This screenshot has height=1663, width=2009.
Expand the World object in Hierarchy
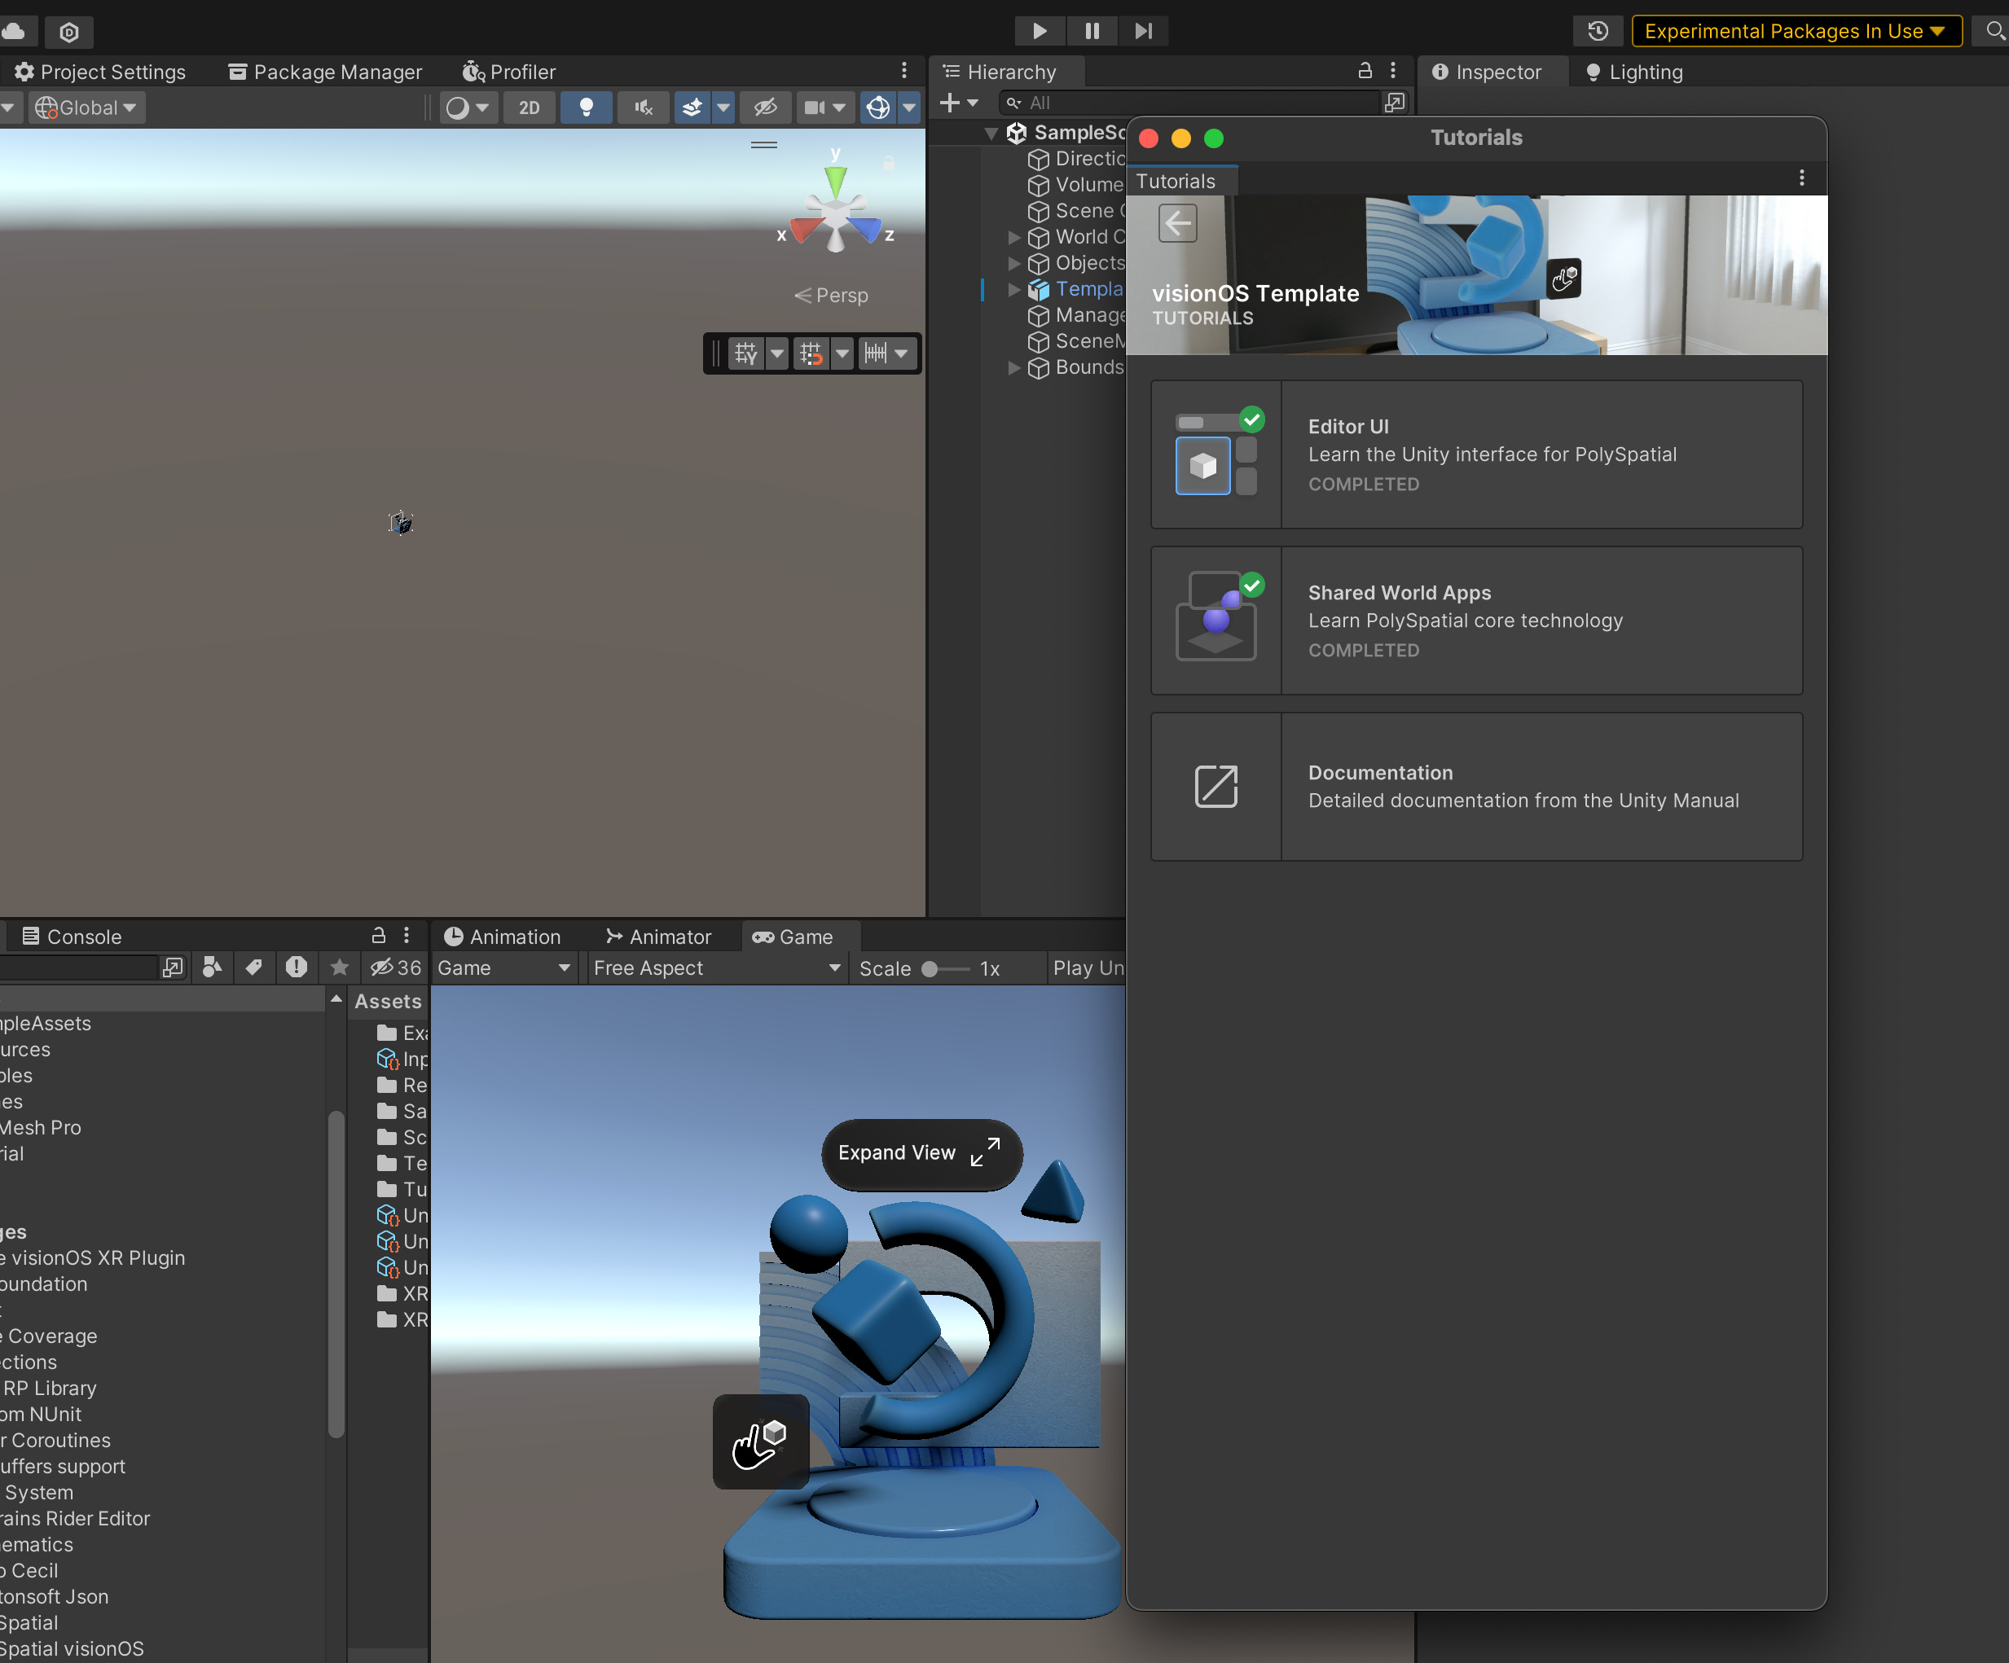click(x=1014, y=237)
